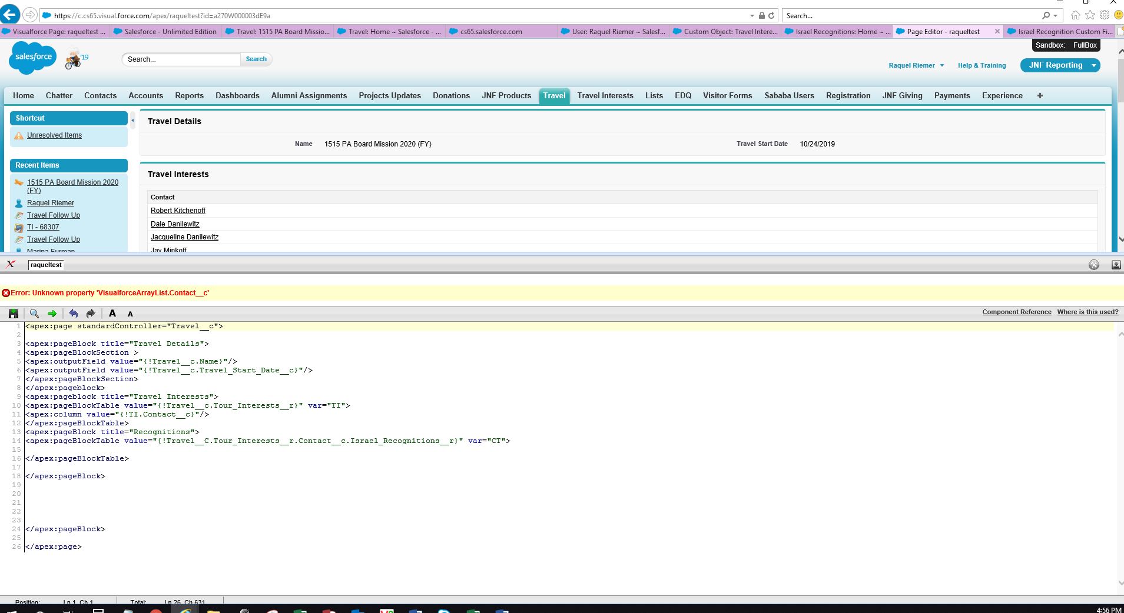The height and width of the screenshot is (613, 1124).
Task: Click code line 1 apex:page standardController
Action: click(124, 326)
